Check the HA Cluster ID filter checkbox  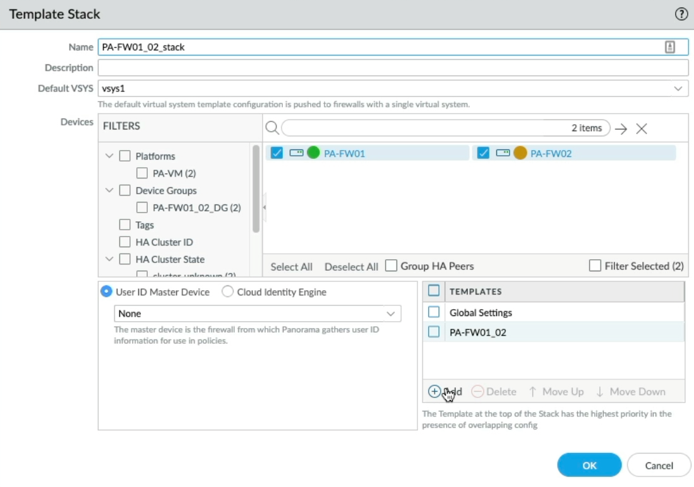(x=125, y=242)
